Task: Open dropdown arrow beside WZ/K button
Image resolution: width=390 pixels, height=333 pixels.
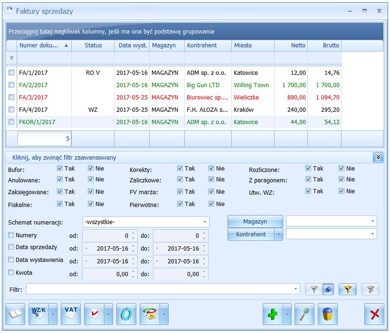Action: [x=53, y=314]
